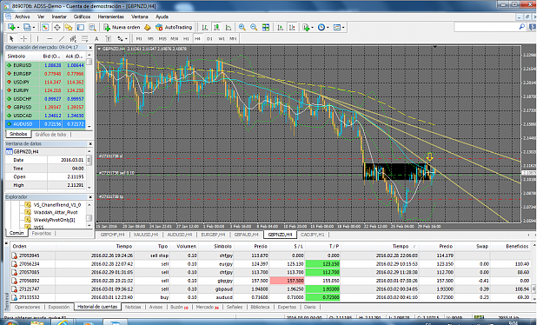The image size is (543, 325).
Task: Close the Explorador panel
Action: tap(90, 196)
